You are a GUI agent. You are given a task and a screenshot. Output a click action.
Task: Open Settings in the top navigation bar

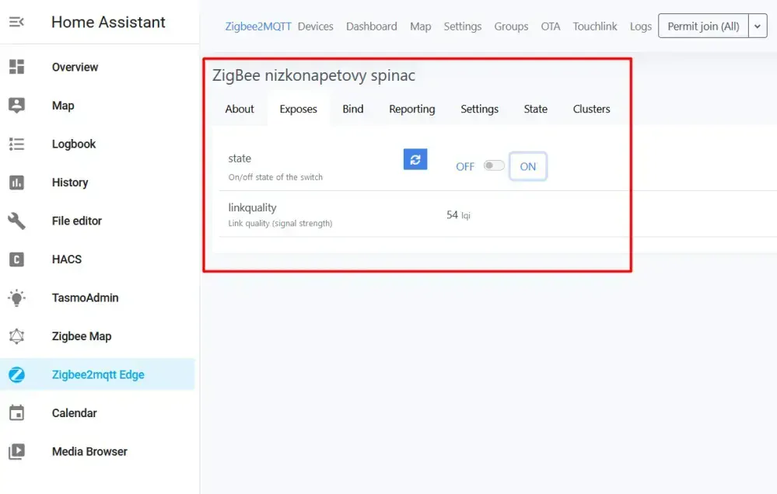tap(462, 26)
